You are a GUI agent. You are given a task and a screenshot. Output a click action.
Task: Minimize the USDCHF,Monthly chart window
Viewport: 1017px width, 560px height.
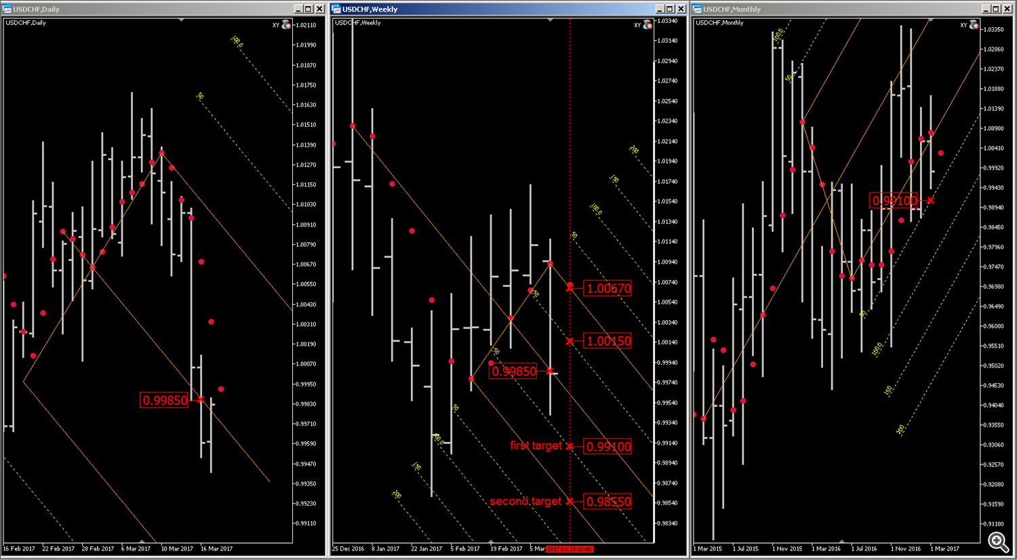986,9
